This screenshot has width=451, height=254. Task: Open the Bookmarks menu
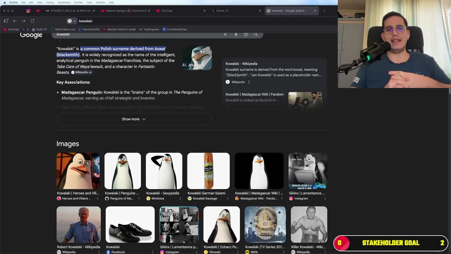pyautogui.click(x=64, y=2)
